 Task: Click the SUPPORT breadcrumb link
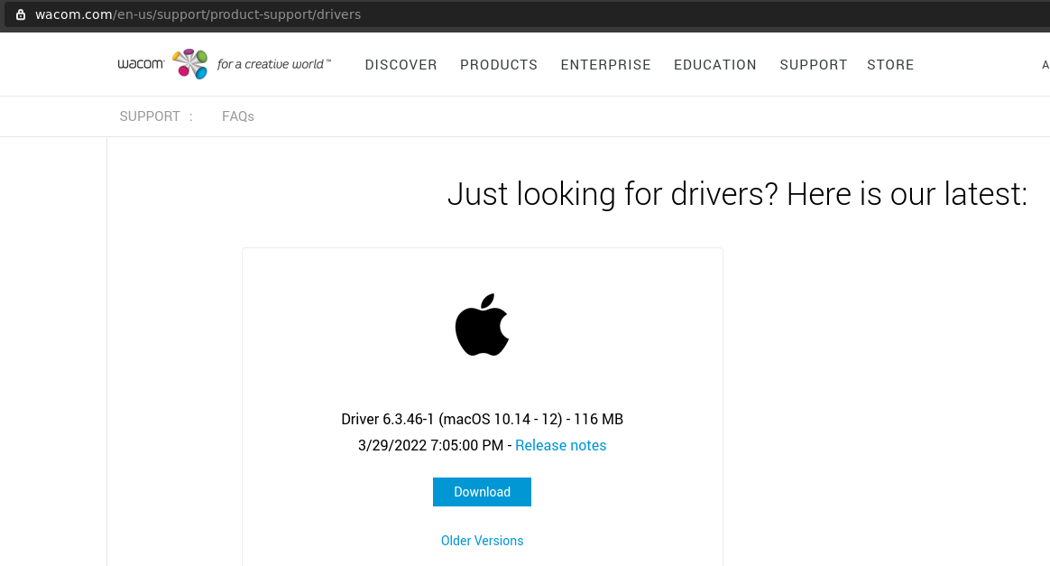(150, 116)
